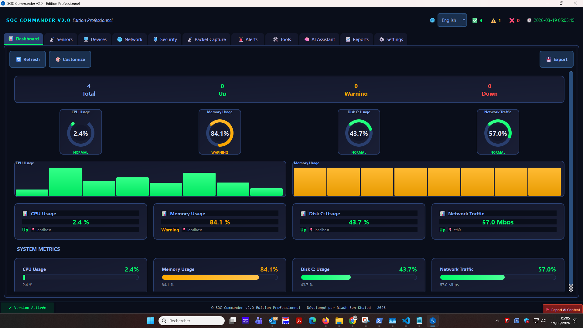
Task: Click the globe language icon
Action: point(432,20)
